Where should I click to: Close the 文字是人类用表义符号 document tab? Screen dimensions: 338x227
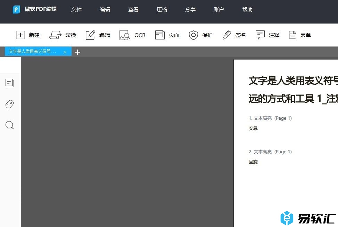pyautogui.click(x=65, y=52)
